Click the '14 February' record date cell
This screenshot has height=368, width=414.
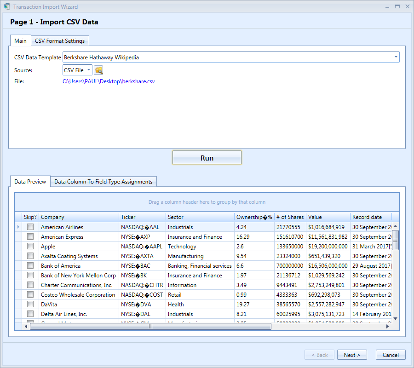coord(371,314)
